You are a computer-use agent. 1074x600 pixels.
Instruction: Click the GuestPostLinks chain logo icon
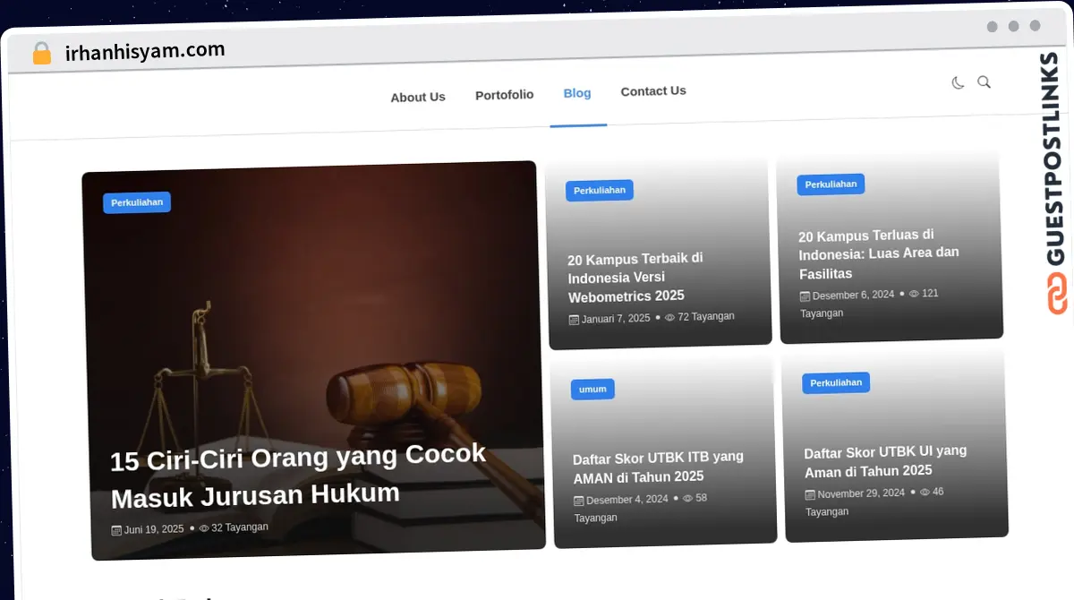pos(1057,293)
